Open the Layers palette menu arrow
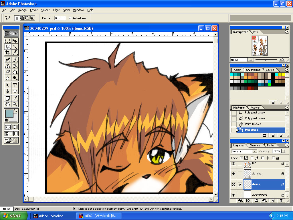The height and width of the screenshot is (220, 293). 287,145
